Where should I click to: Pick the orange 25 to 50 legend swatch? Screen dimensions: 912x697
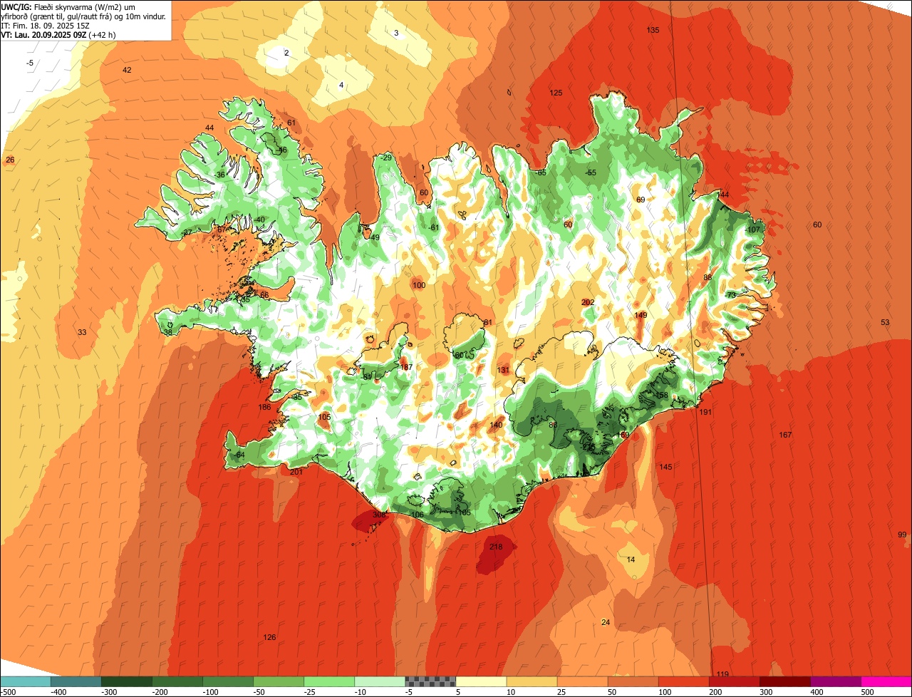click(582, 681)
